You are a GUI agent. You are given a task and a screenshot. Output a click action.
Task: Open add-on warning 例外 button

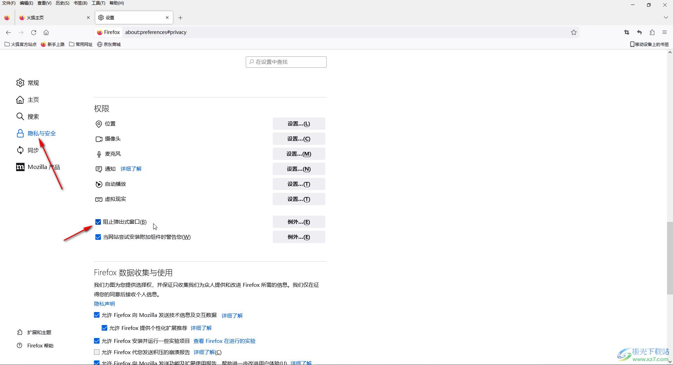299,237
